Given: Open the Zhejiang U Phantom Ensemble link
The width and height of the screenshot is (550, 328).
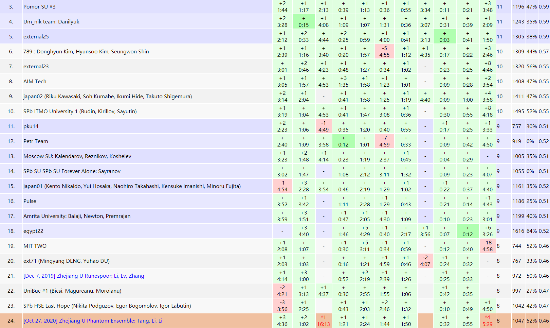Looking at the screenshot, I should coord(93,321).
